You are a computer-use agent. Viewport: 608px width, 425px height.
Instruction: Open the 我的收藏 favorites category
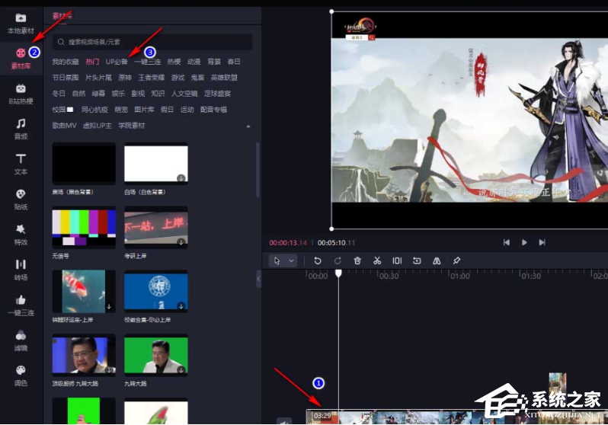[65, 62]
